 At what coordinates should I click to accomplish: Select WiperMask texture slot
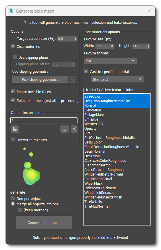(x=117, y=183)
